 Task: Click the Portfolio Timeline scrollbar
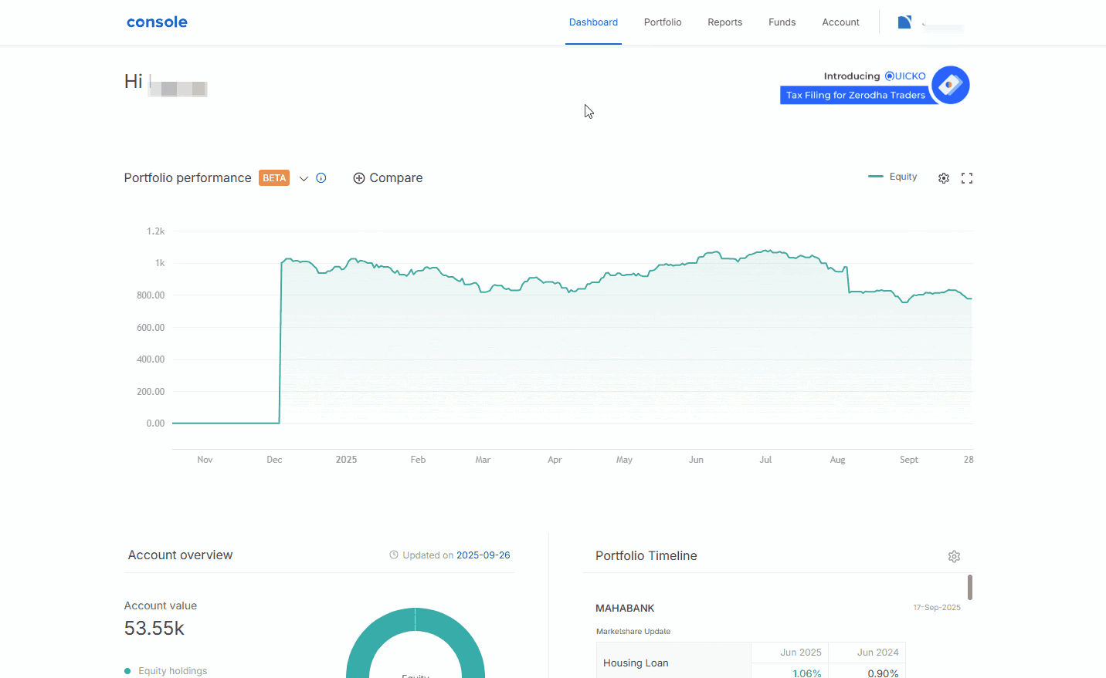tap(969, 587)
